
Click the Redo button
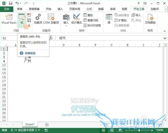26,3
